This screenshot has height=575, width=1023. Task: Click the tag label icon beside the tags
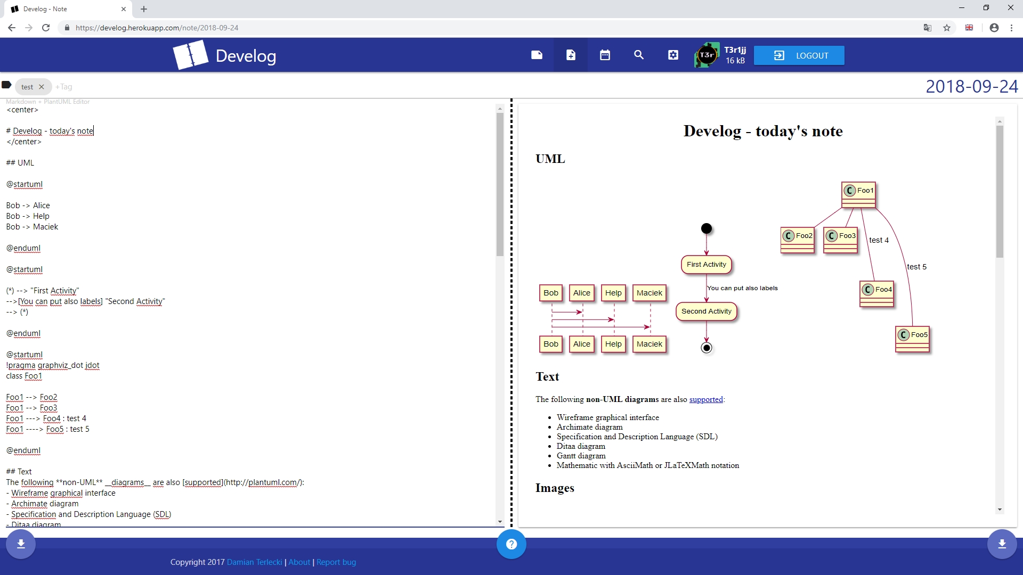tap(6, 85)
